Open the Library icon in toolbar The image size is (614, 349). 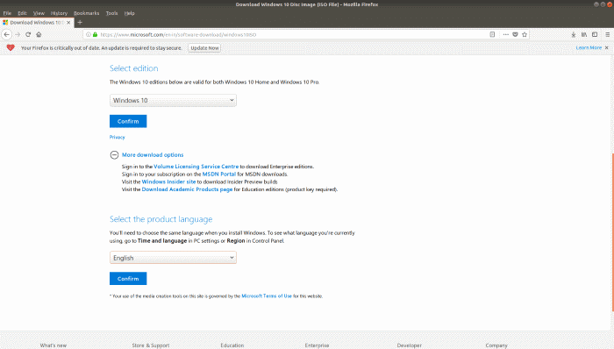[x=584, y=34]
